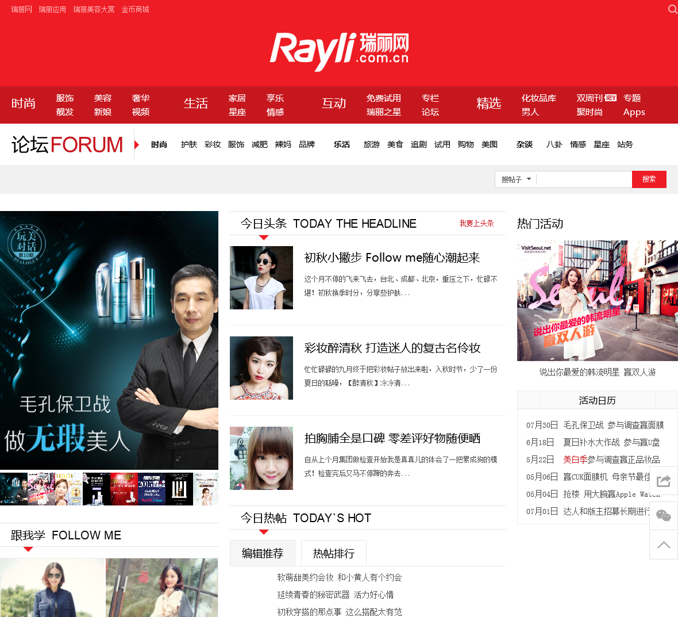
Task: Open 瑞丽应用 link in the top bar
Action: [x=52, y=10]
